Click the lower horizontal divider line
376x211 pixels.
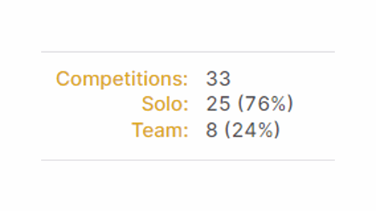[x=188, y=160]
